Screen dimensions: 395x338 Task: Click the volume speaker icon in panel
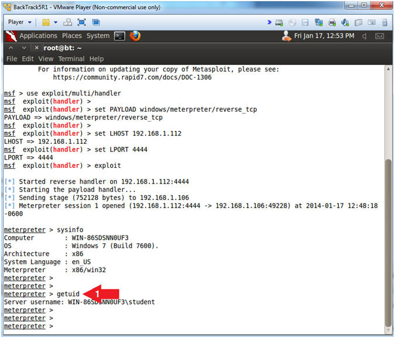click(364, 36)
